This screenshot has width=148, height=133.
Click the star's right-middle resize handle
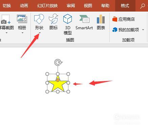[x=68, y=83]
